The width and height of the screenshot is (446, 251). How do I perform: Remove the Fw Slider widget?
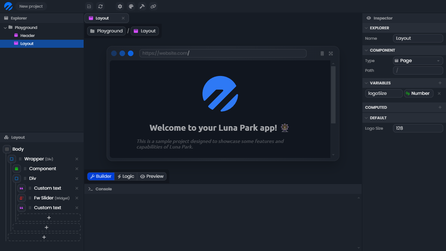tap(77, 198)
